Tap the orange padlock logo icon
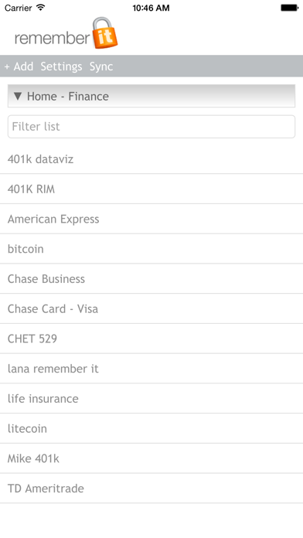 click(105, 33)
